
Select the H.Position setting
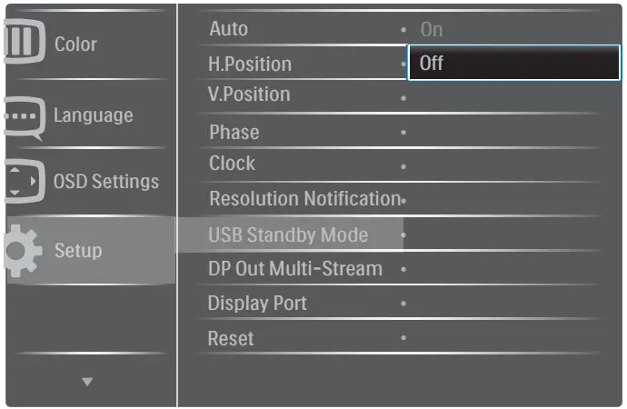[250, 64]
